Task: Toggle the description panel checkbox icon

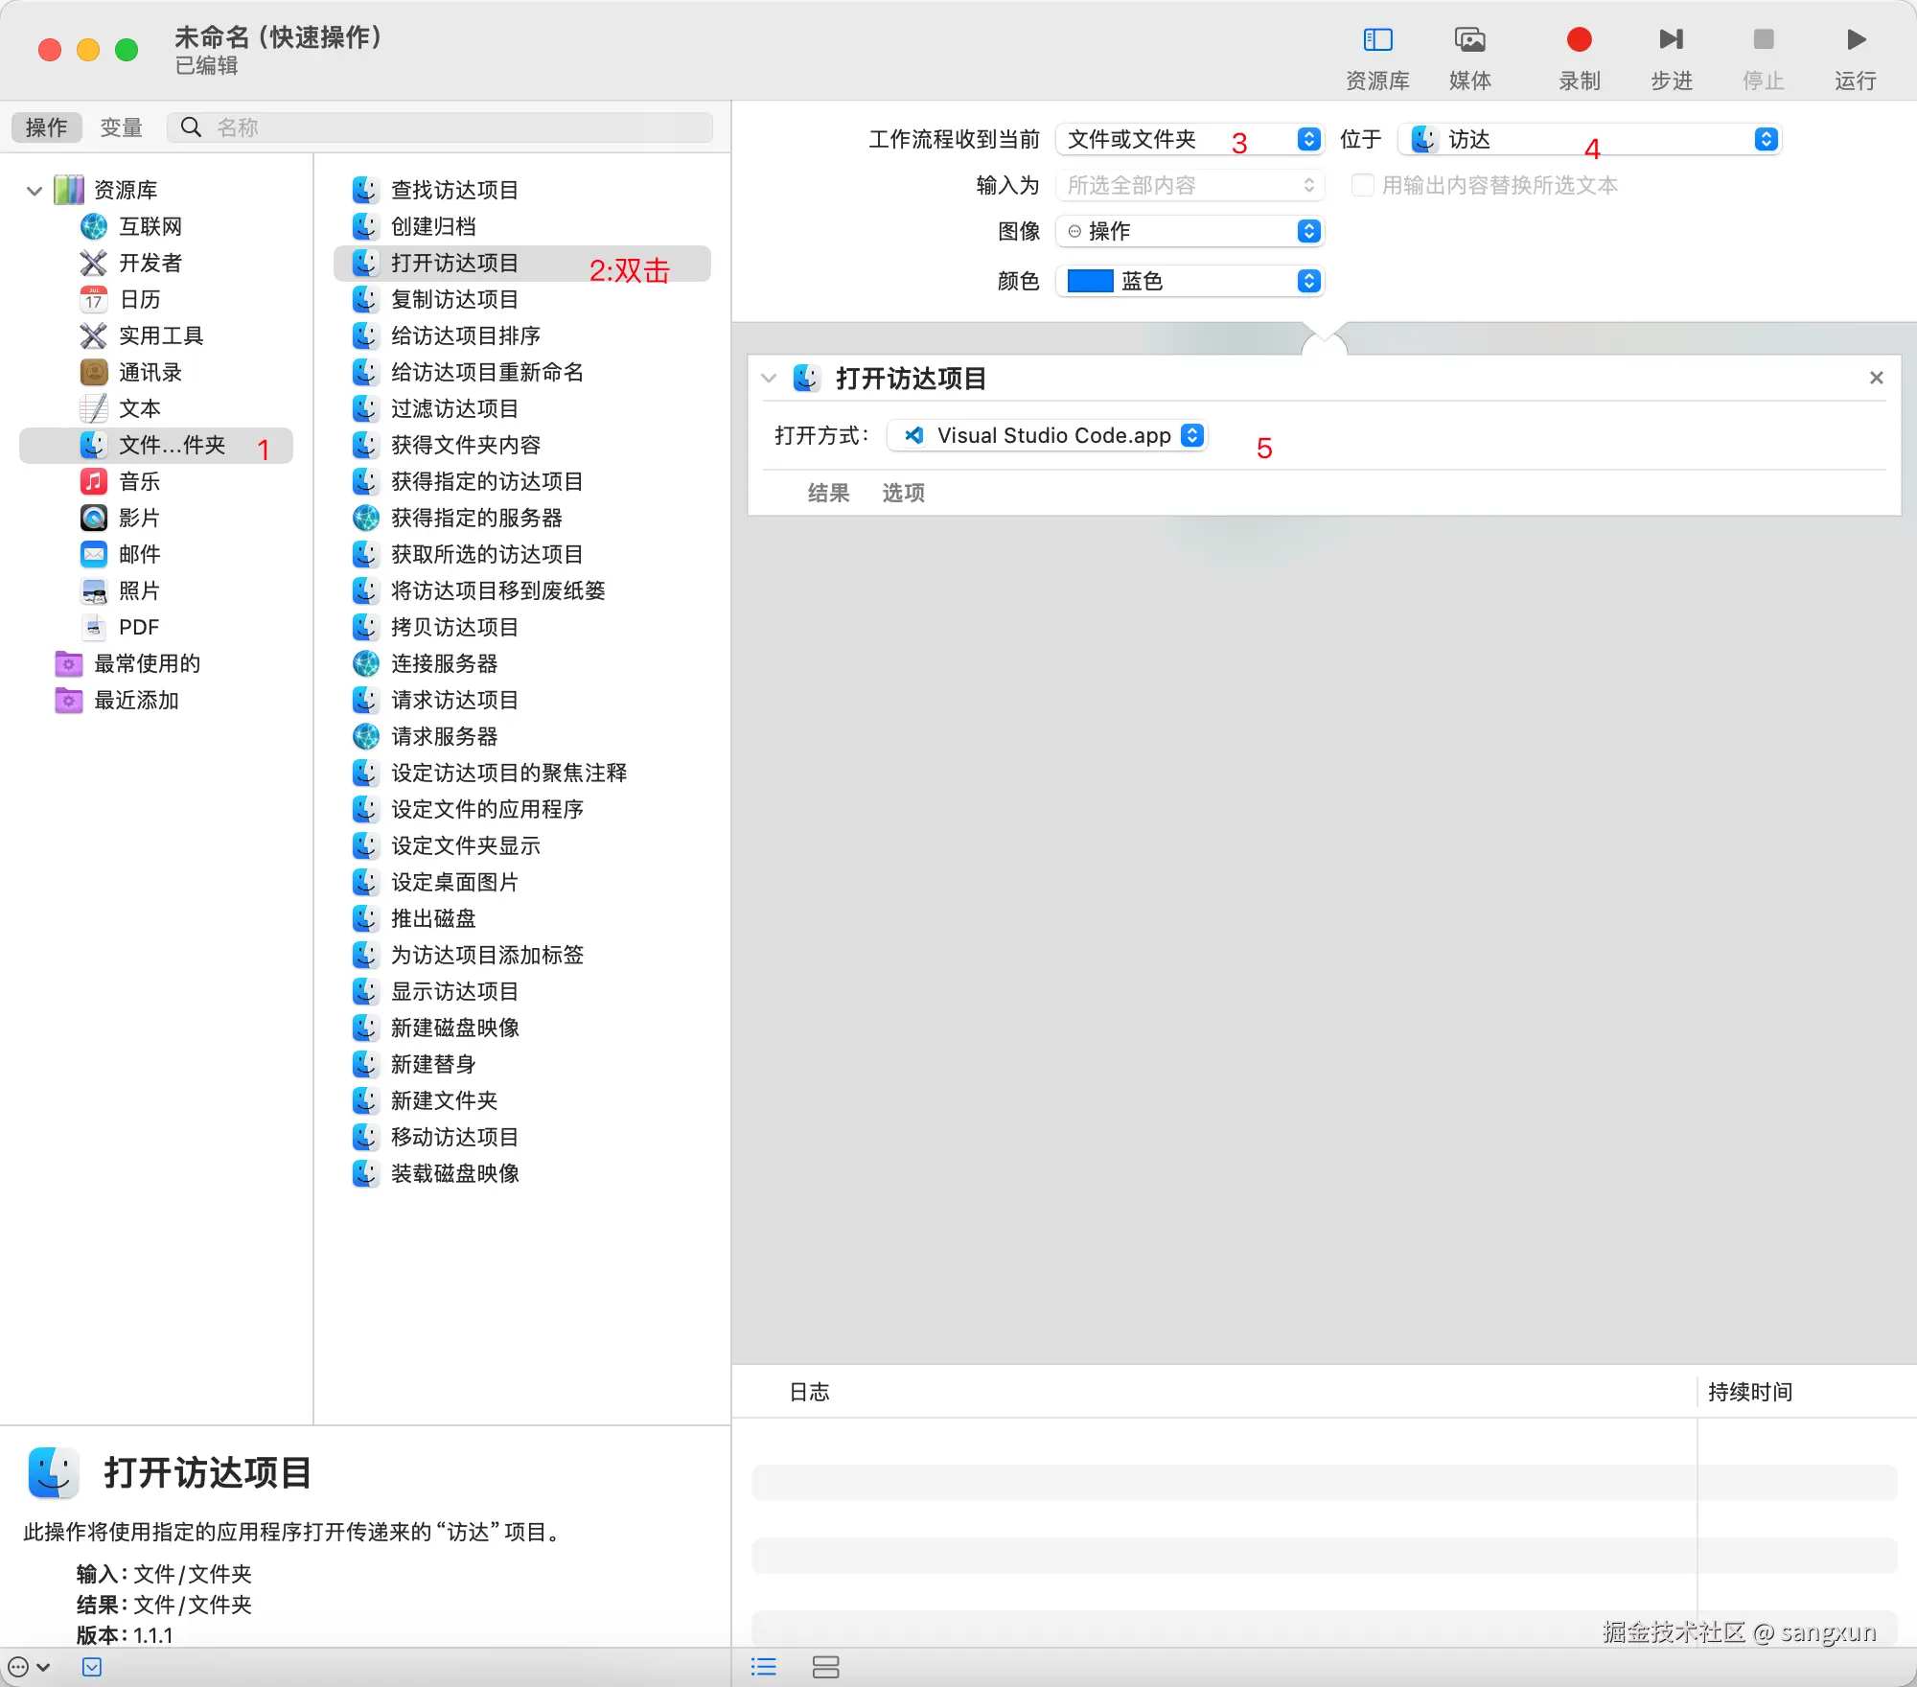Action: point(92,1667)
